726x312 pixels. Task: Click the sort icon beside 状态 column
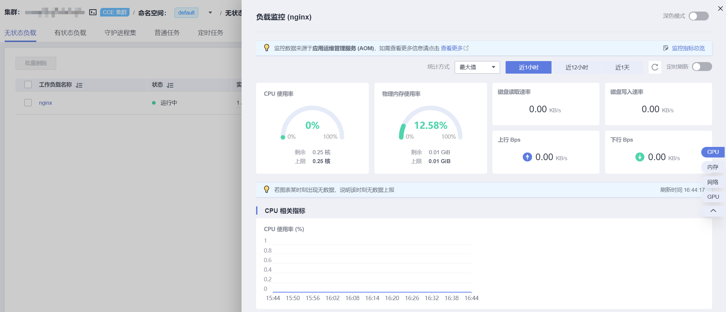pos(170,85)
